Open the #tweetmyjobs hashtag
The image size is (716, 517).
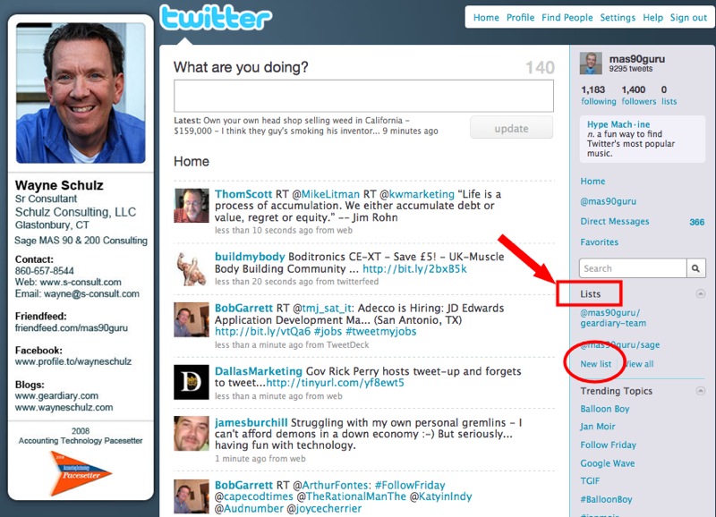coord(381,331)
